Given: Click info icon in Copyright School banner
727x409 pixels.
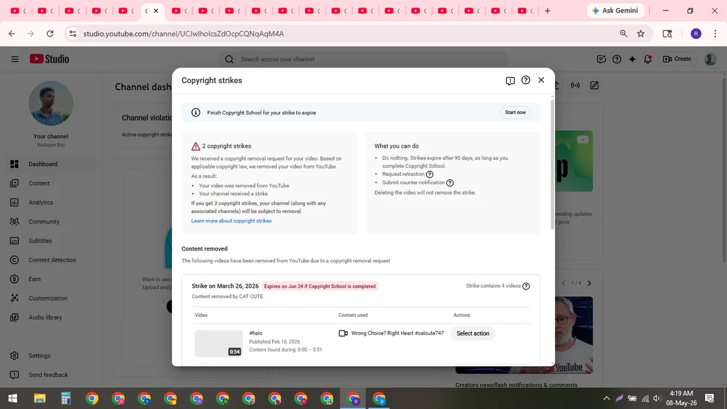Looking at the screenshot, I should tap(196, 112).
